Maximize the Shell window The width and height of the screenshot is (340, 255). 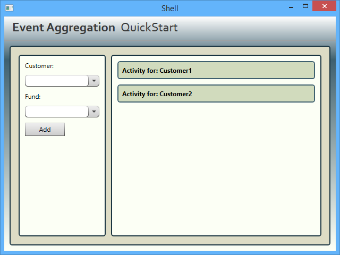[x=305, y=6]
